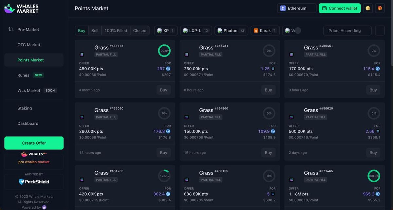Go to OTC Market in sidebar

coord(34,45)
